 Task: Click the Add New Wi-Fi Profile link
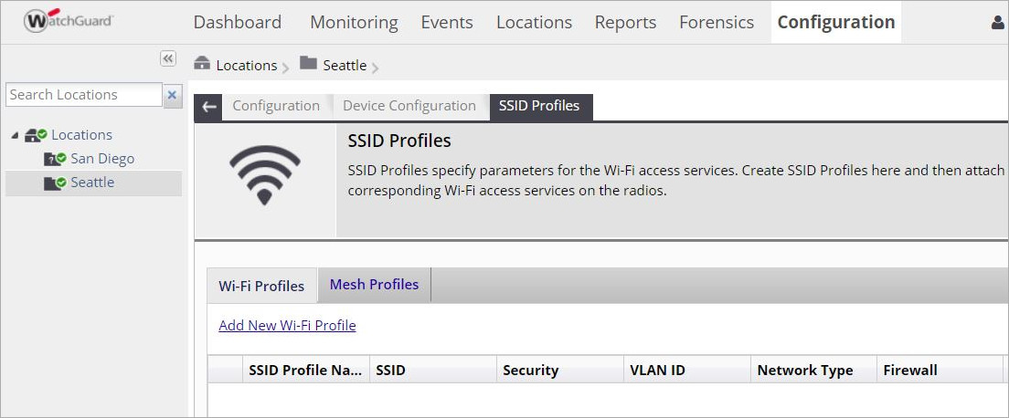pos(287,325)
